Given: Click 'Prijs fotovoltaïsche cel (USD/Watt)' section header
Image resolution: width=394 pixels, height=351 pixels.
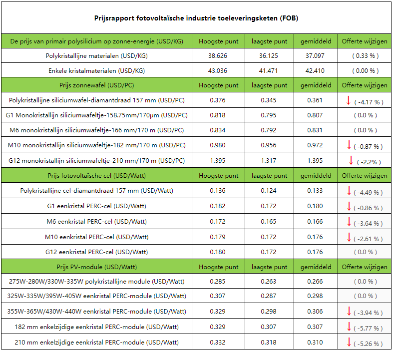Looking at the screenshot, I should coord(97,175).
